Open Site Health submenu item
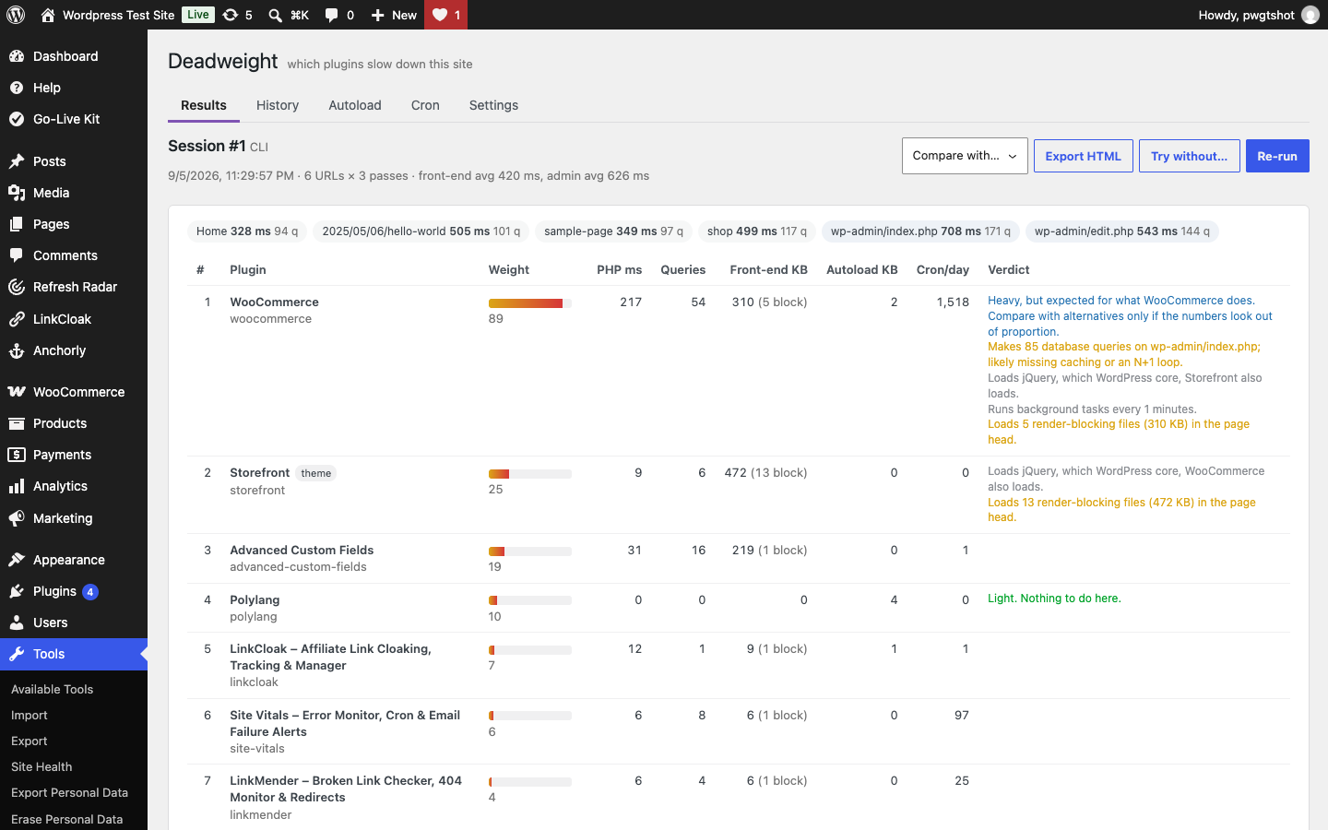Screen dimensions: 1328x830 (41, 766)
